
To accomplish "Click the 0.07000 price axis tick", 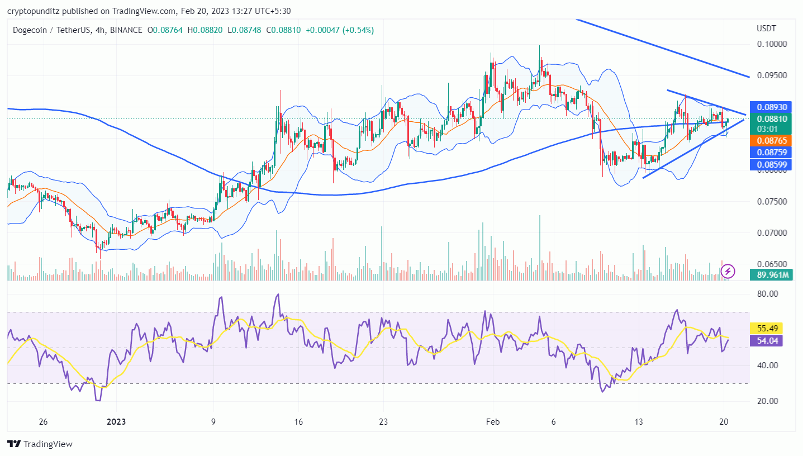I will tap(771, 233).
